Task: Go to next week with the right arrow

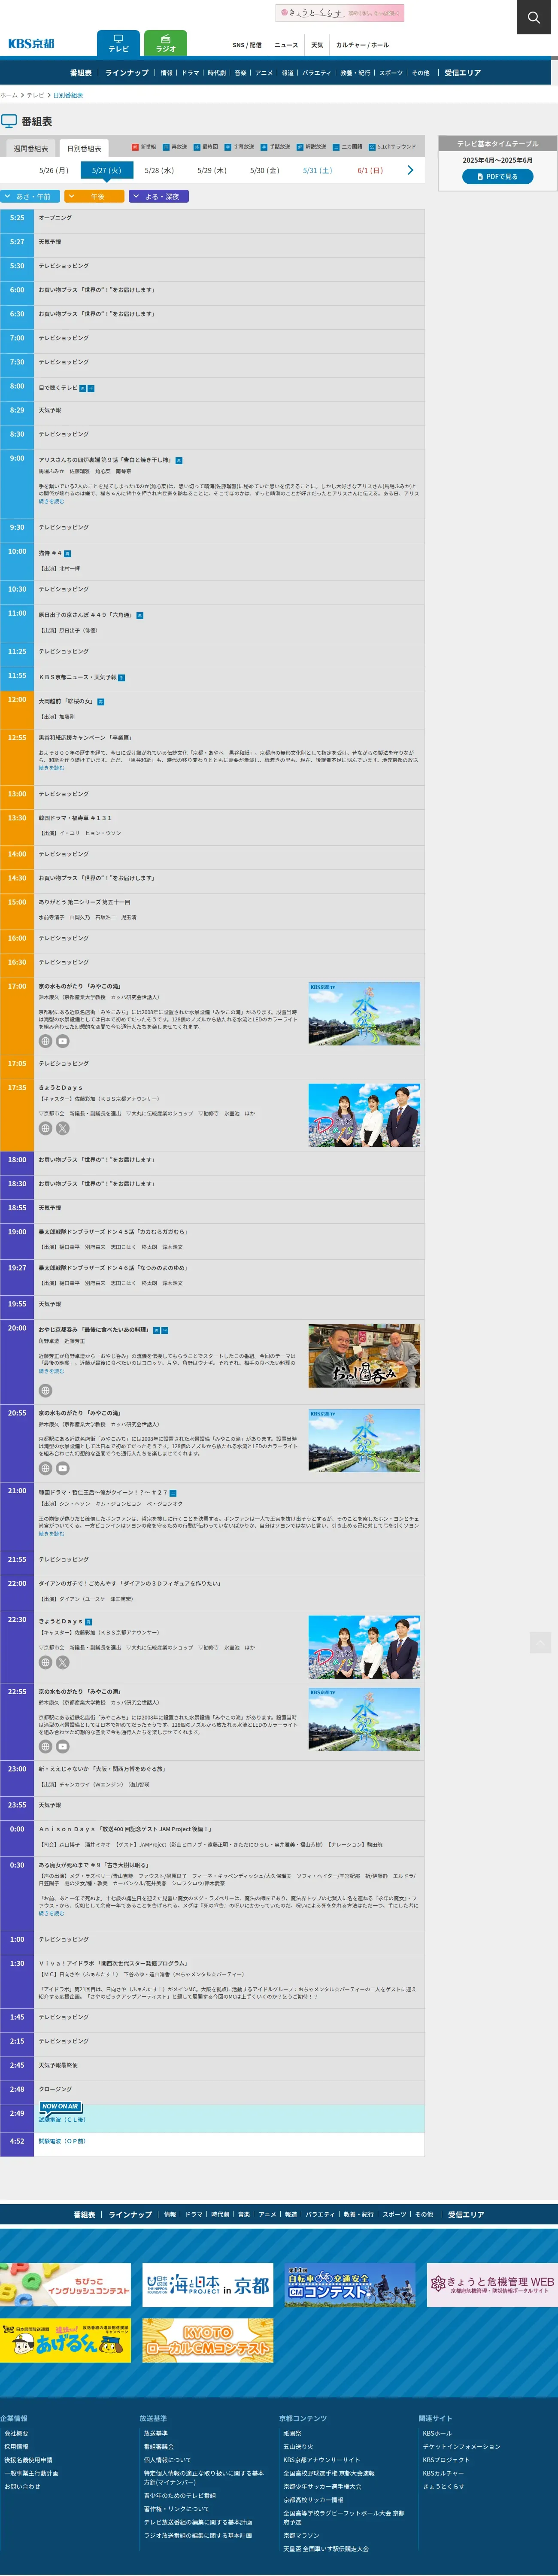Action: (x=410, y=170)
